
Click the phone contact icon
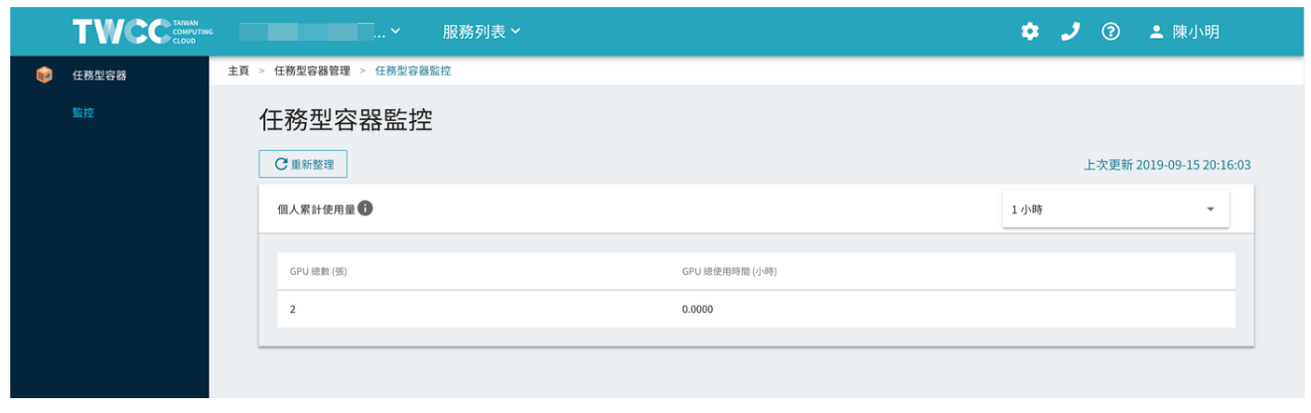(x=1071, y=32)
